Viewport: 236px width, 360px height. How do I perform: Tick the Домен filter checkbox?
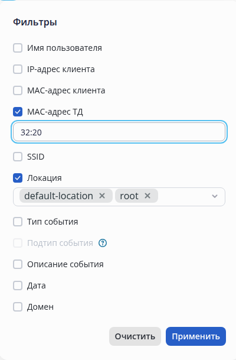(18, 307)
